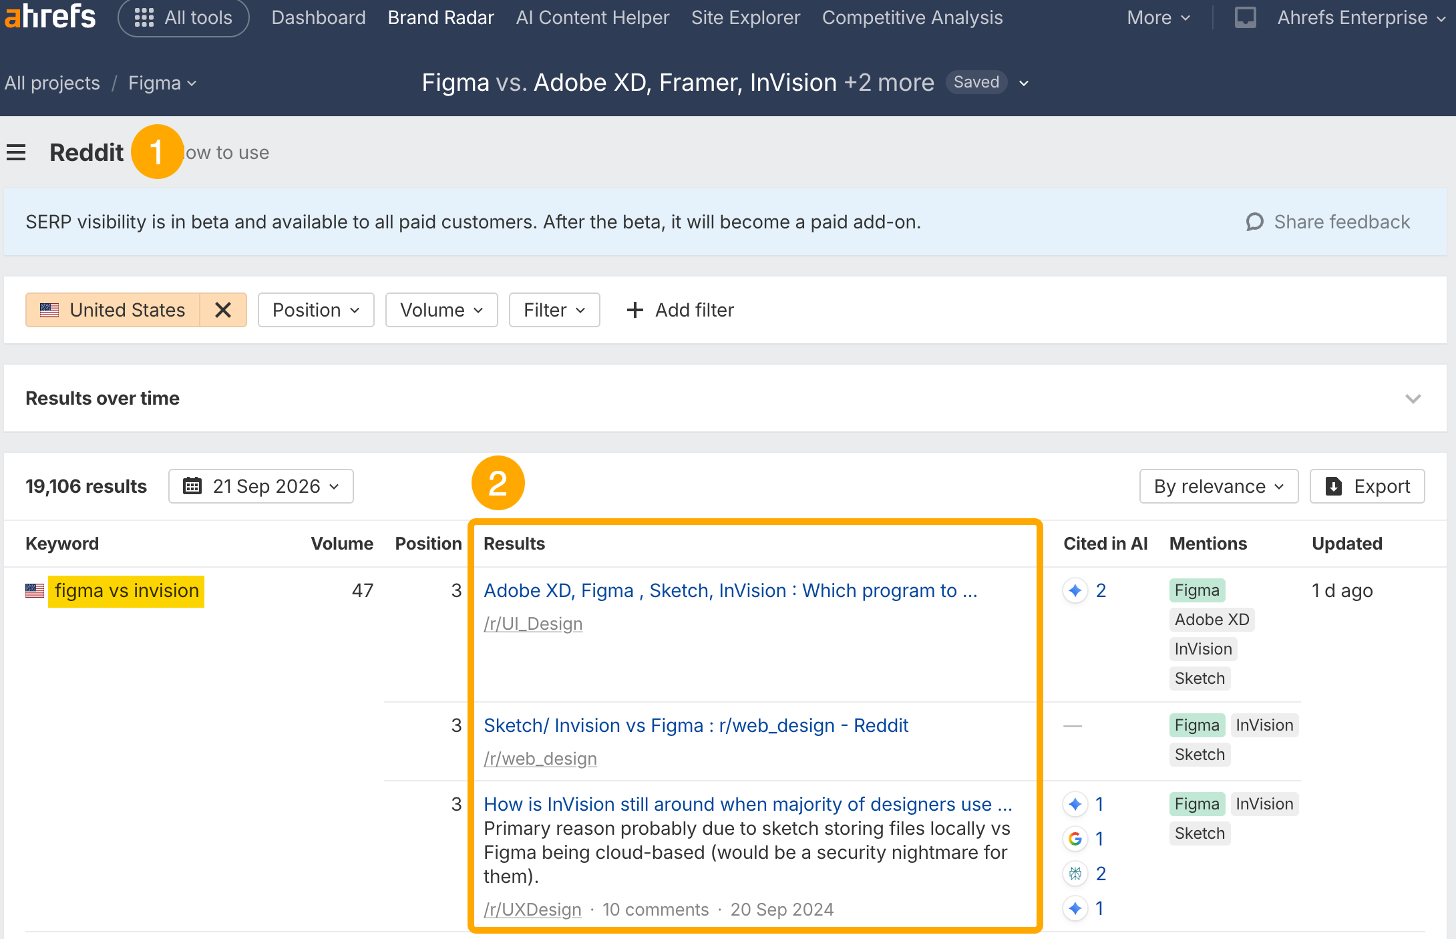
Task: Go to Dashboard
Action: 319,17
